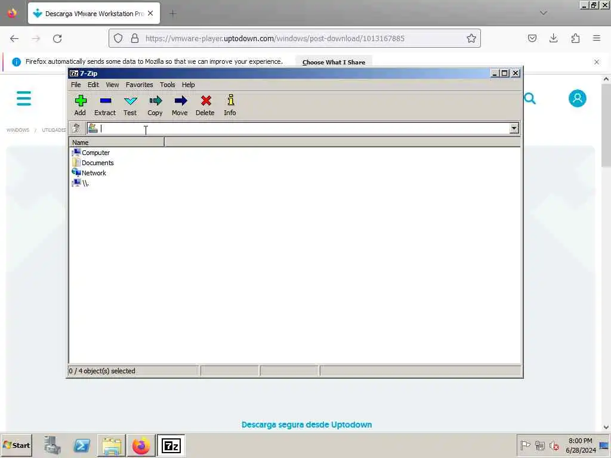Click the Move toolbar icon
The height and width of the screenshot is (458, 611).
coord(180,105)
